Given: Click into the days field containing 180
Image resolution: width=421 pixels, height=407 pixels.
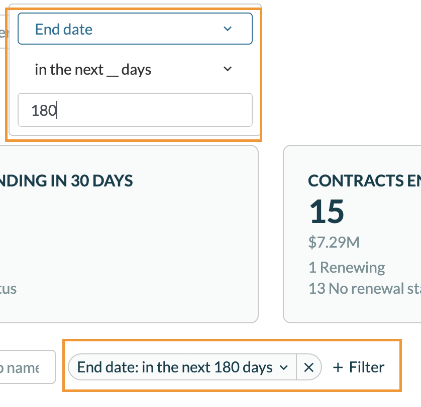Looking at the screenshot, I should click(135, 110).
